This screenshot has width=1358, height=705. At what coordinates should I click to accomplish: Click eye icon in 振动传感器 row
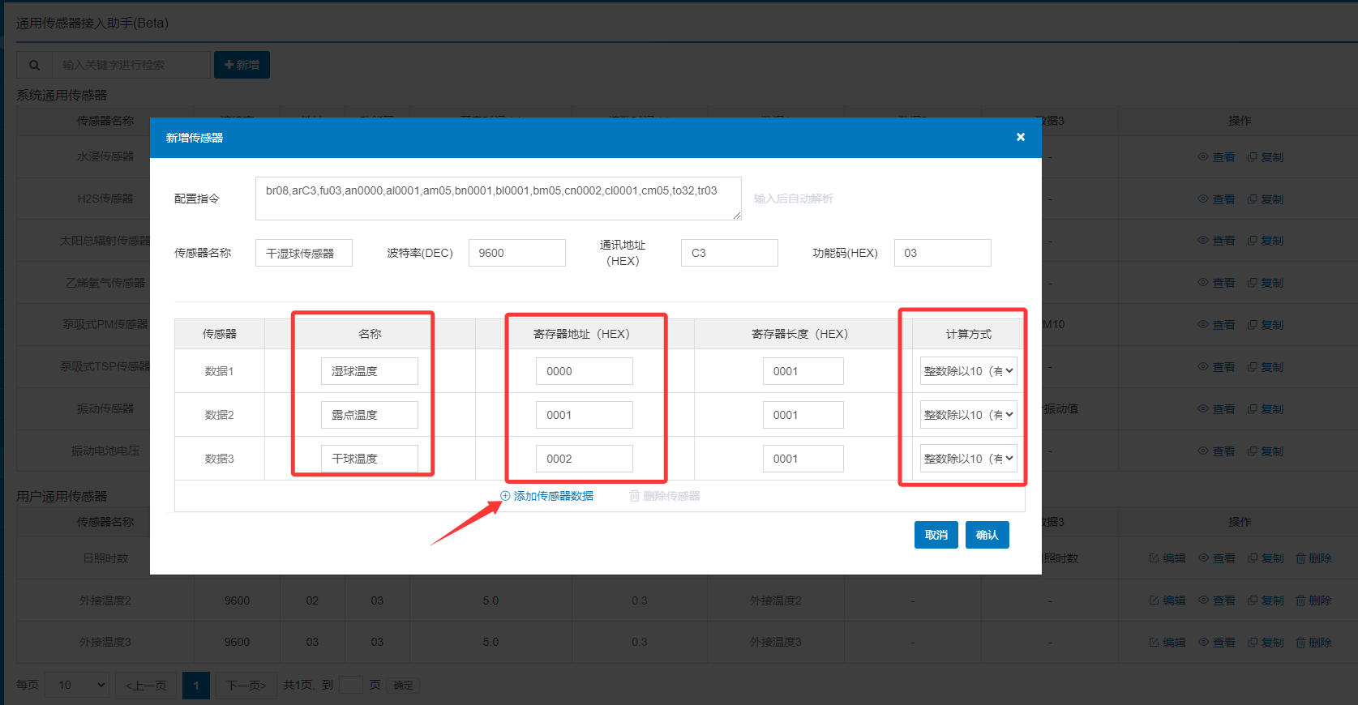pos(1203,409)
